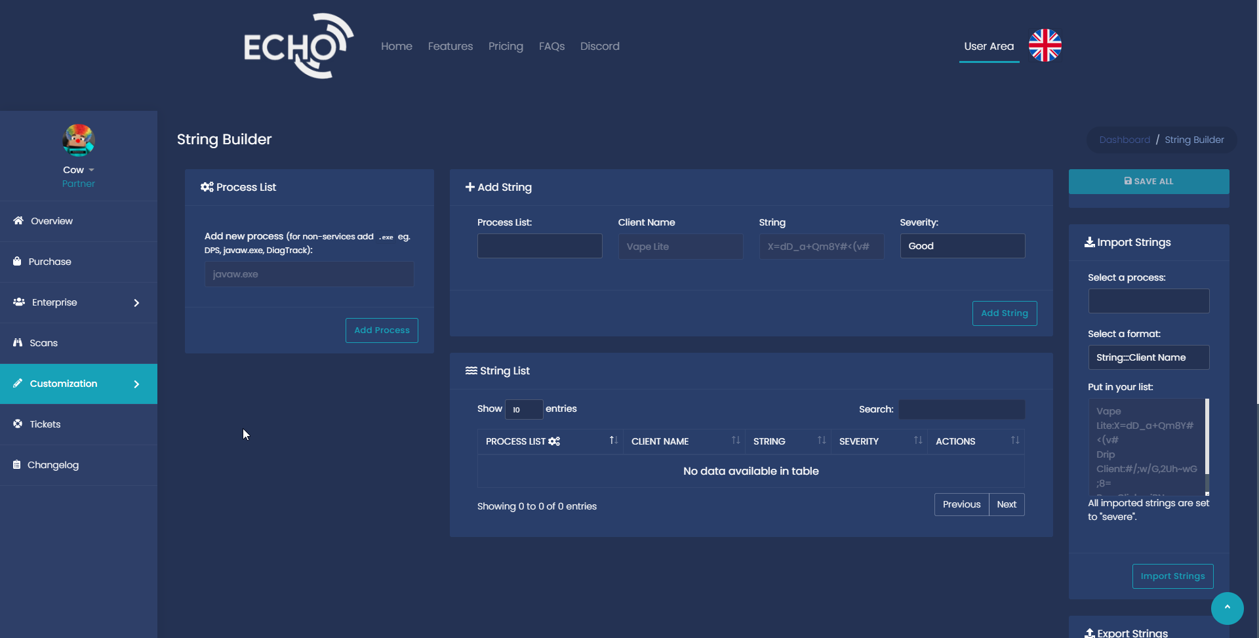Click the scroll-to-top round button
This screenshot has height=638, width=1259.
click(1227, 608)
